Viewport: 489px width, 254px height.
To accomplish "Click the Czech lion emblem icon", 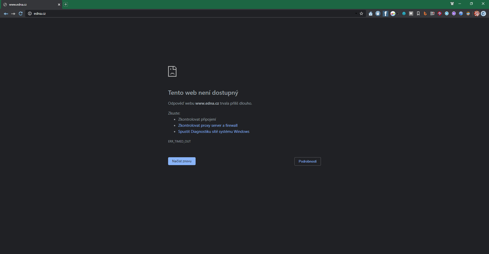I will coord(477,14).
